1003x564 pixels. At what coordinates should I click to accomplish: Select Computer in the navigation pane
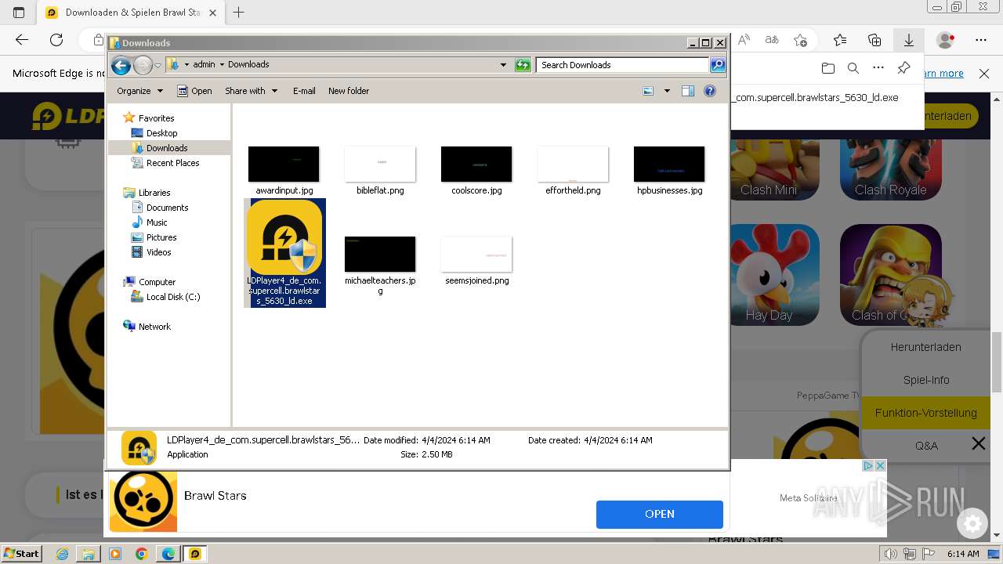157,282
